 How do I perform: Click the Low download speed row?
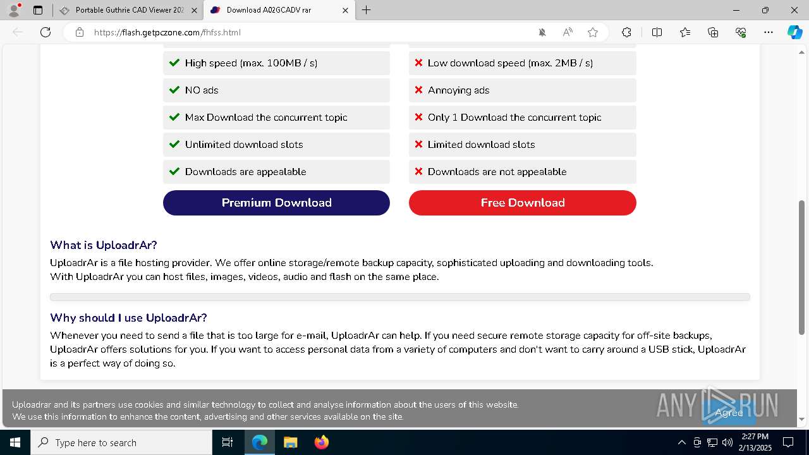coord(523,63)
